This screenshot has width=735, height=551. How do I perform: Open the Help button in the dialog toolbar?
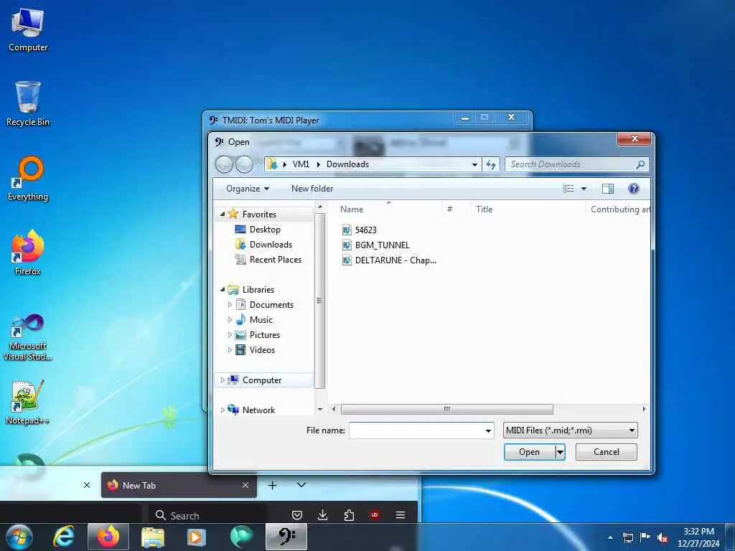pos(633,189)
